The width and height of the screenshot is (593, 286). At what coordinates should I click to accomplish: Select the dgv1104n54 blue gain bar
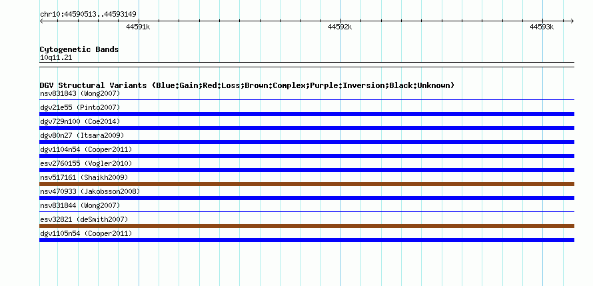pyautogui.click(x=306, y=156)
